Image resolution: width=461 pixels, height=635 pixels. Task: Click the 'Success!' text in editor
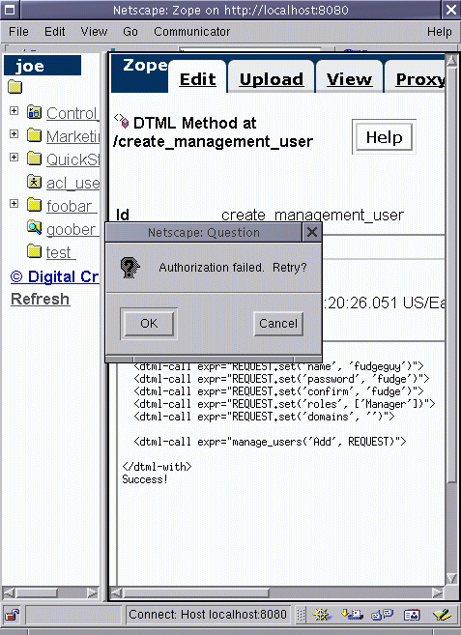tap(145, 479)
